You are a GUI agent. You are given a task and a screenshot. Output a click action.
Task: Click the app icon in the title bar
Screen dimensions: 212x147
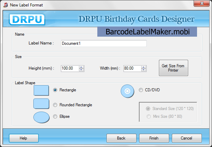click(5, 5)
